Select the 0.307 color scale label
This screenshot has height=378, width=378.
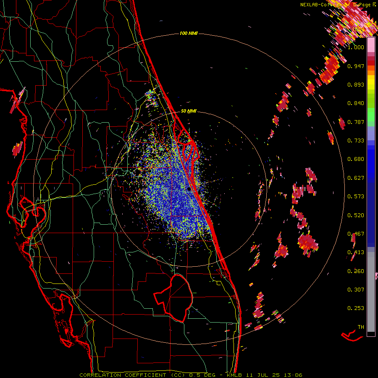pyautogui.click(x=356, y=290)
